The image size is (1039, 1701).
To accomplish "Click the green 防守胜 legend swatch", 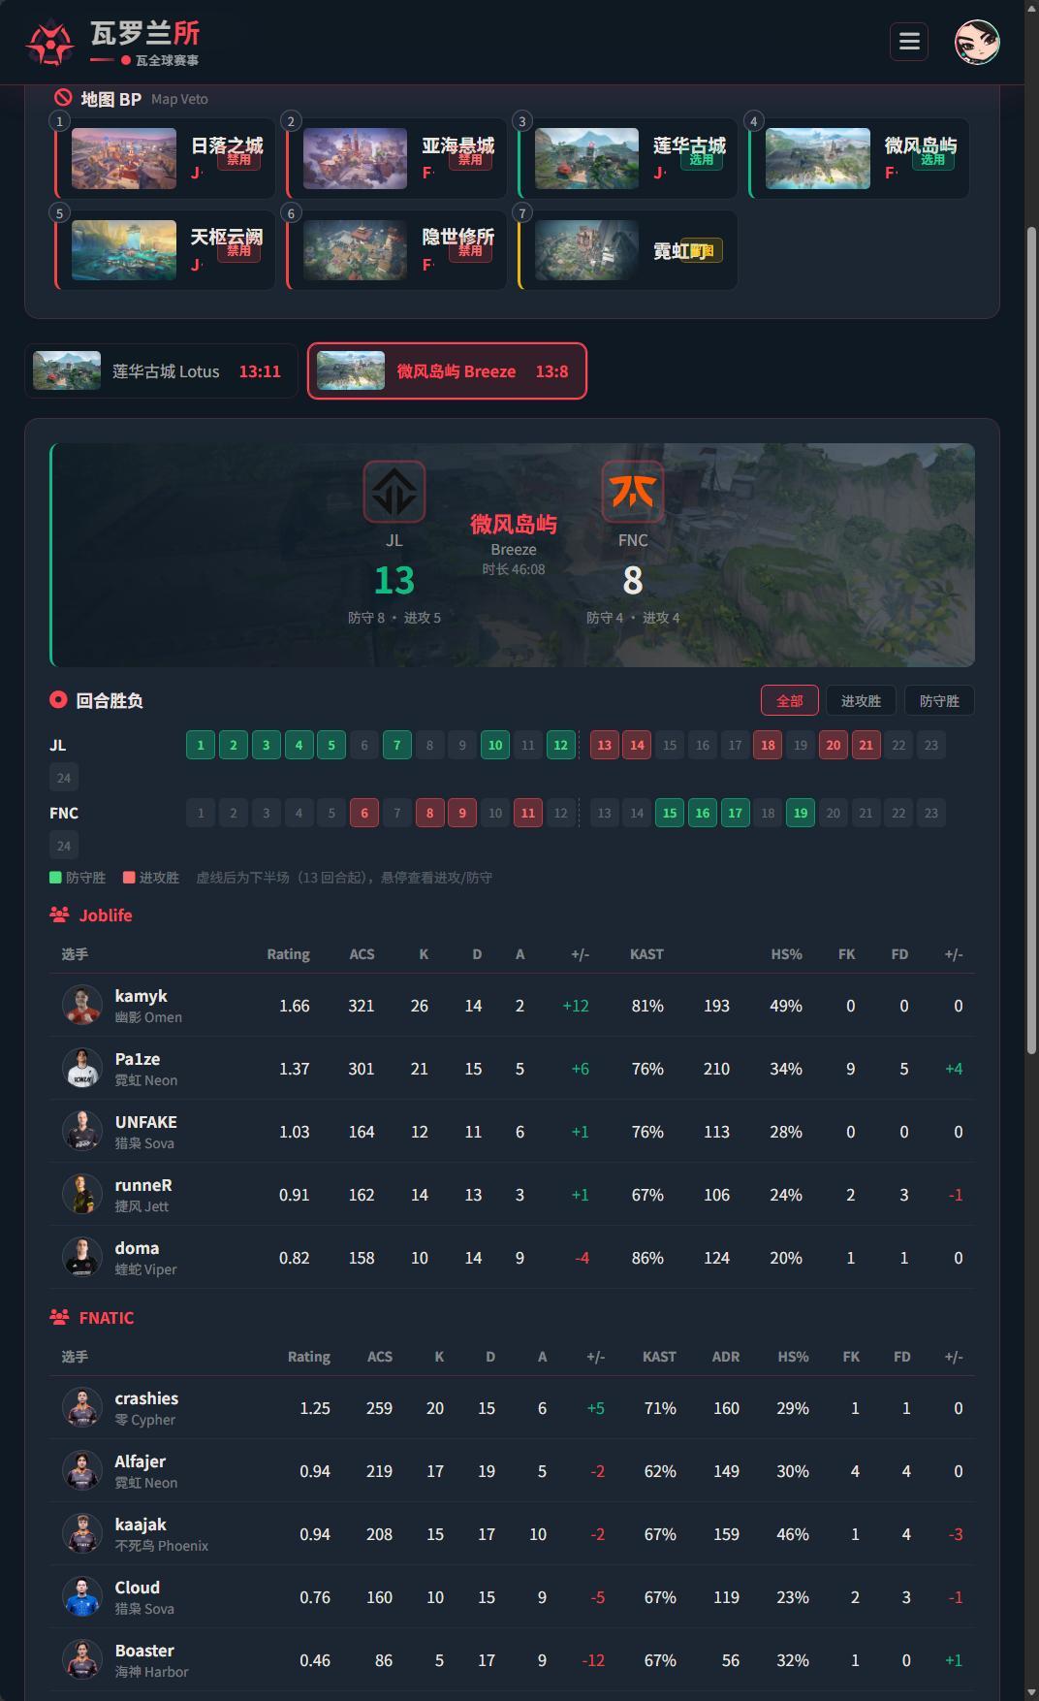I will pos(55,878).
